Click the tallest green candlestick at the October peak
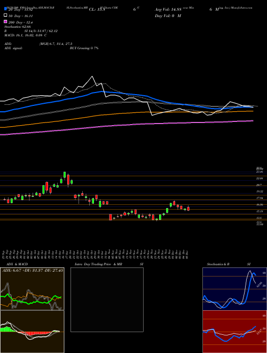 coord(65,175)
